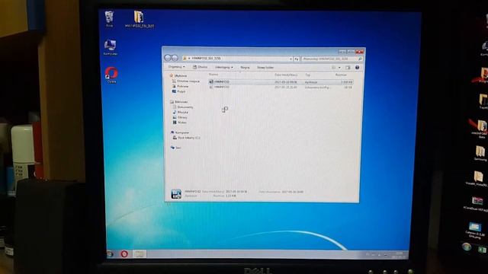Sort by the Typ column header
This screenshot has width=488, height=274.
tap(308, 75)
